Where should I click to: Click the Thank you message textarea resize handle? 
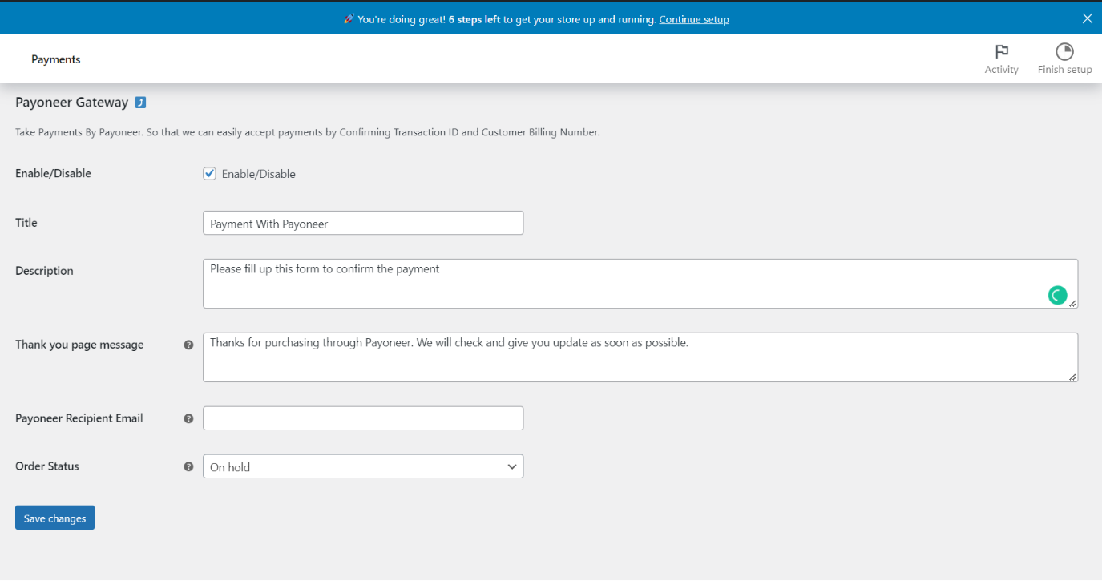[x=1073, y=377]
